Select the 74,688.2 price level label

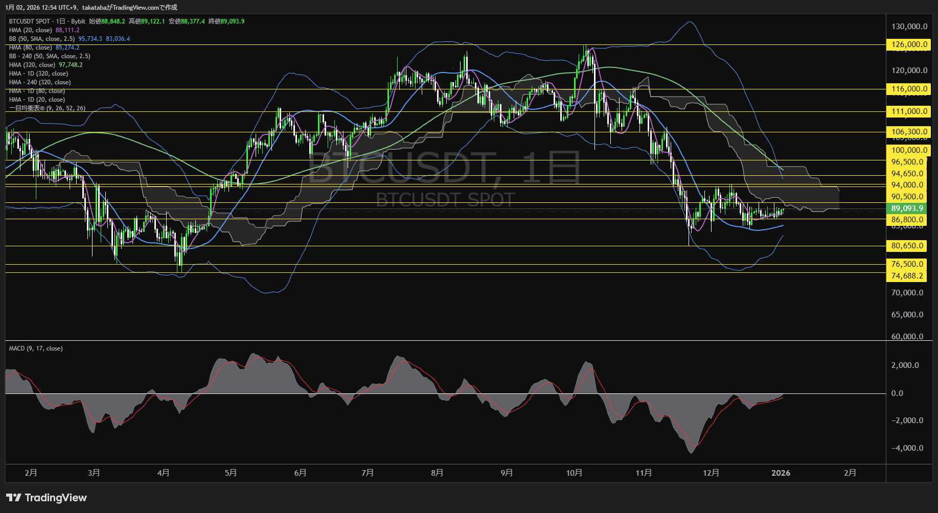coord(907,276)
